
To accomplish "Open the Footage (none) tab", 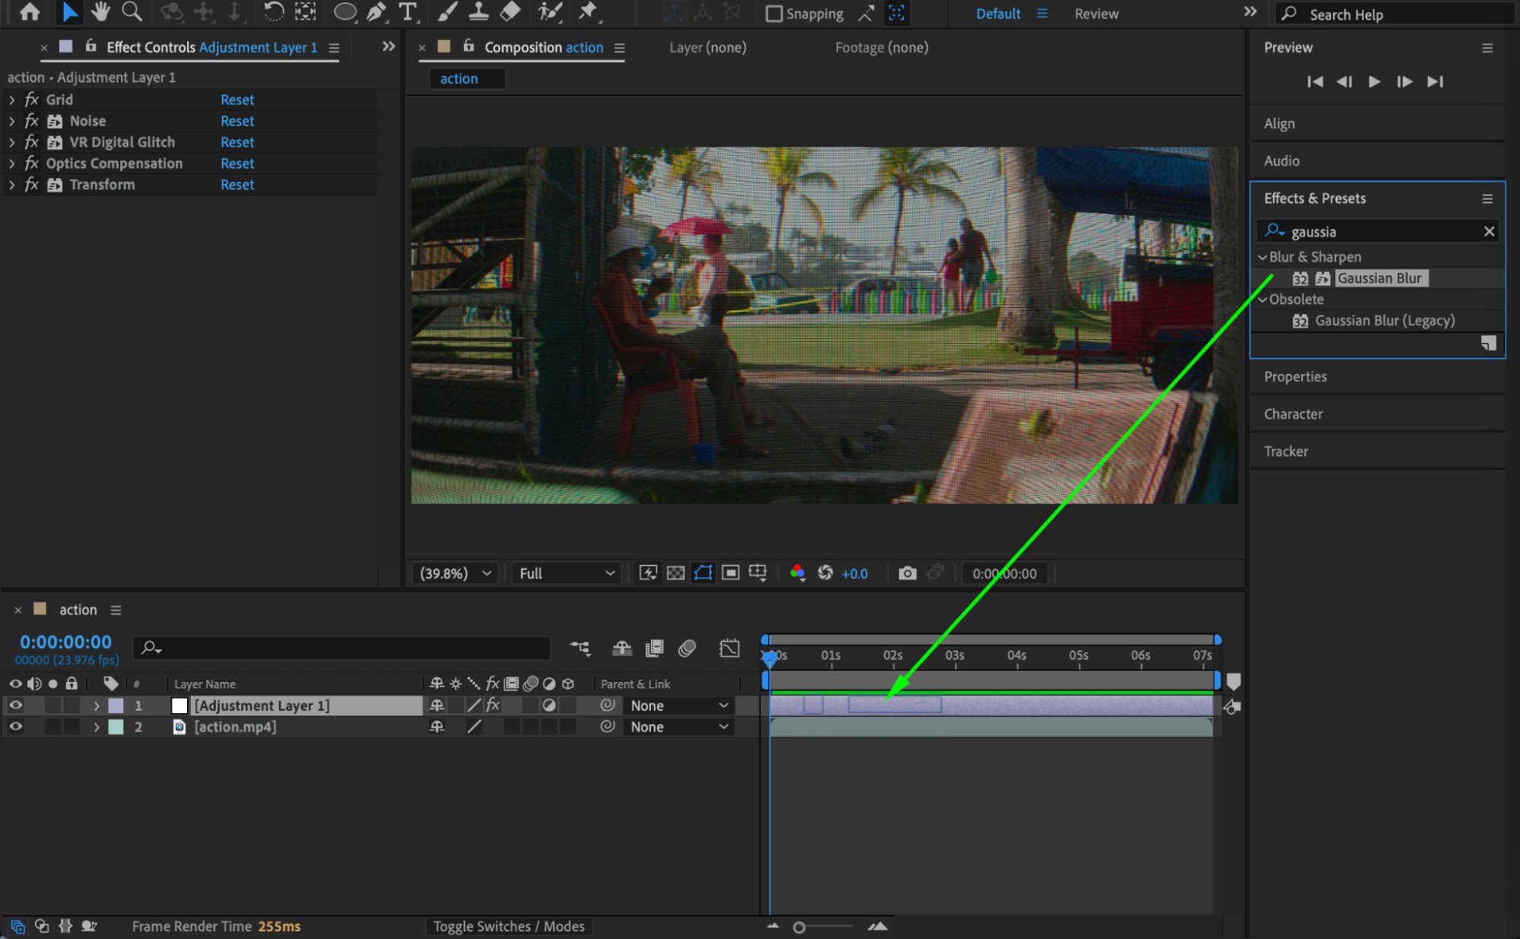I will (x=881, y=47).
